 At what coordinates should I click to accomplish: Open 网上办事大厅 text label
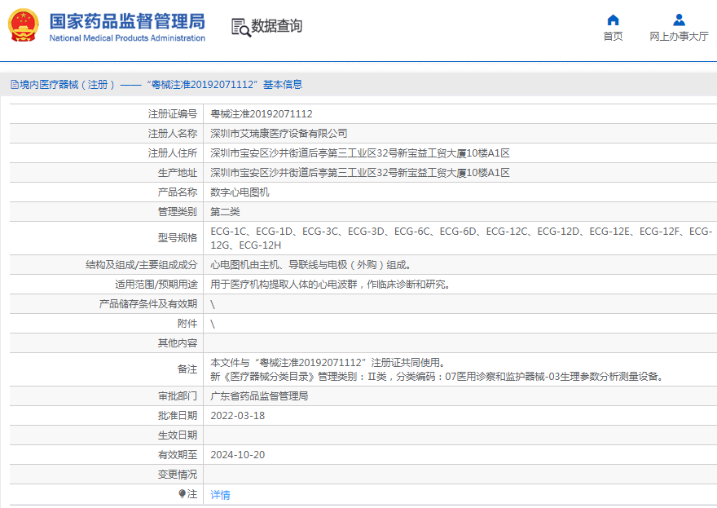[x=679, y=37]
